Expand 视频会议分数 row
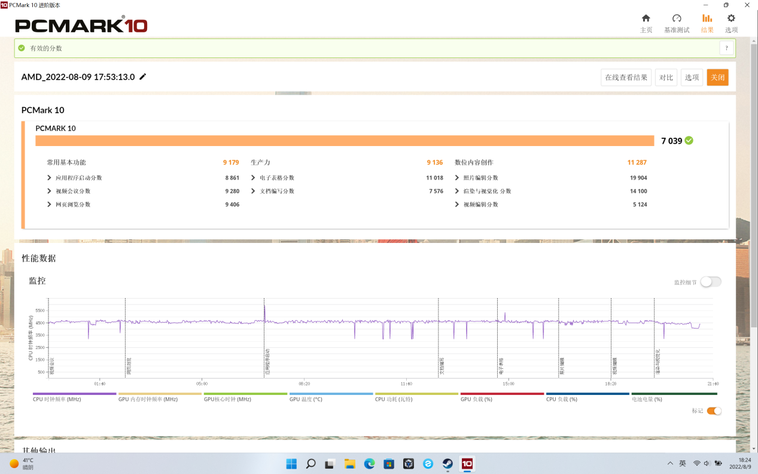 [49, 192]
